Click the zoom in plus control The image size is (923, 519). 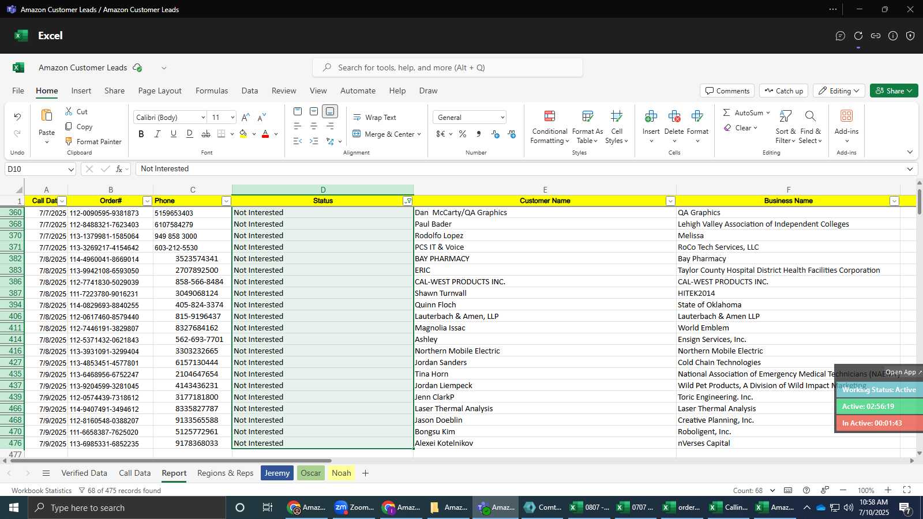pyautogui.click(x=888, y=490)
